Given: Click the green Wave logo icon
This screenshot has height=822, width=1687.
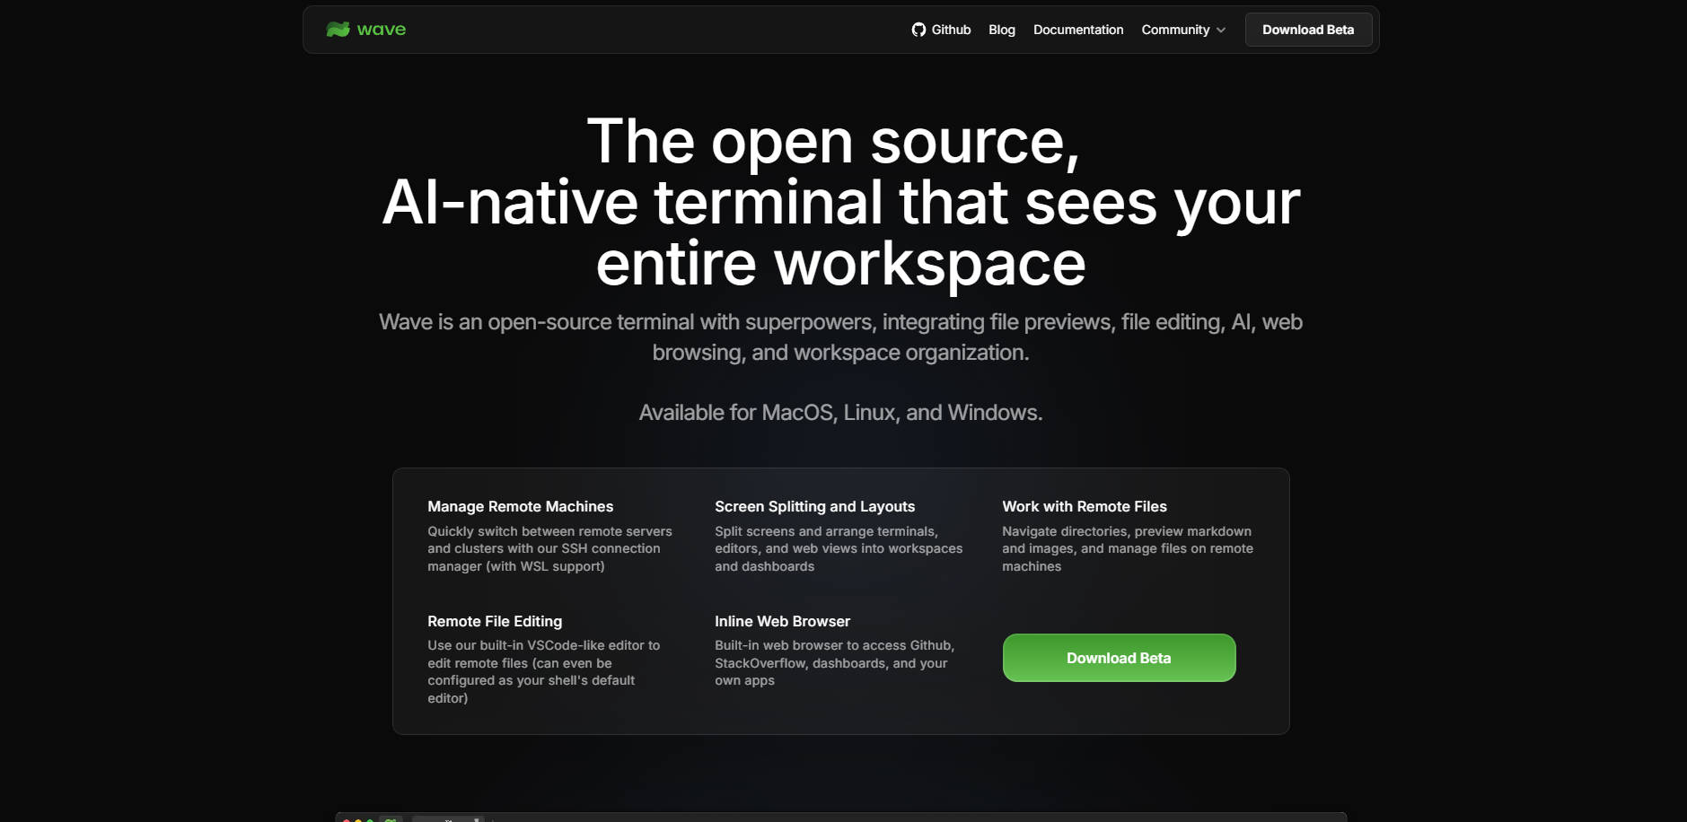Looking at the screenshot, I should (338, 30).
